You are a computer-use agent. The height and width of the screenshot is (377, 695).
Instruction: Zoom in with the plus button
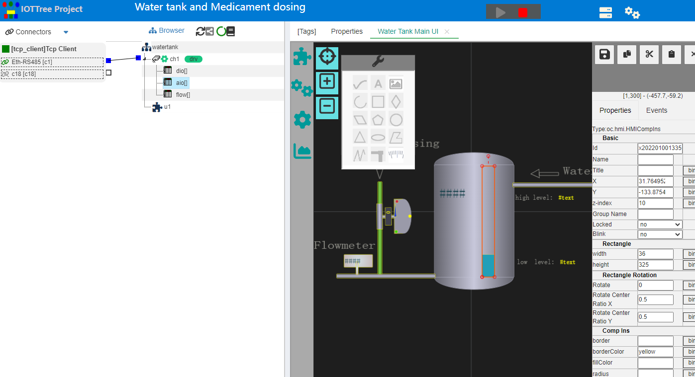point(327,81)
